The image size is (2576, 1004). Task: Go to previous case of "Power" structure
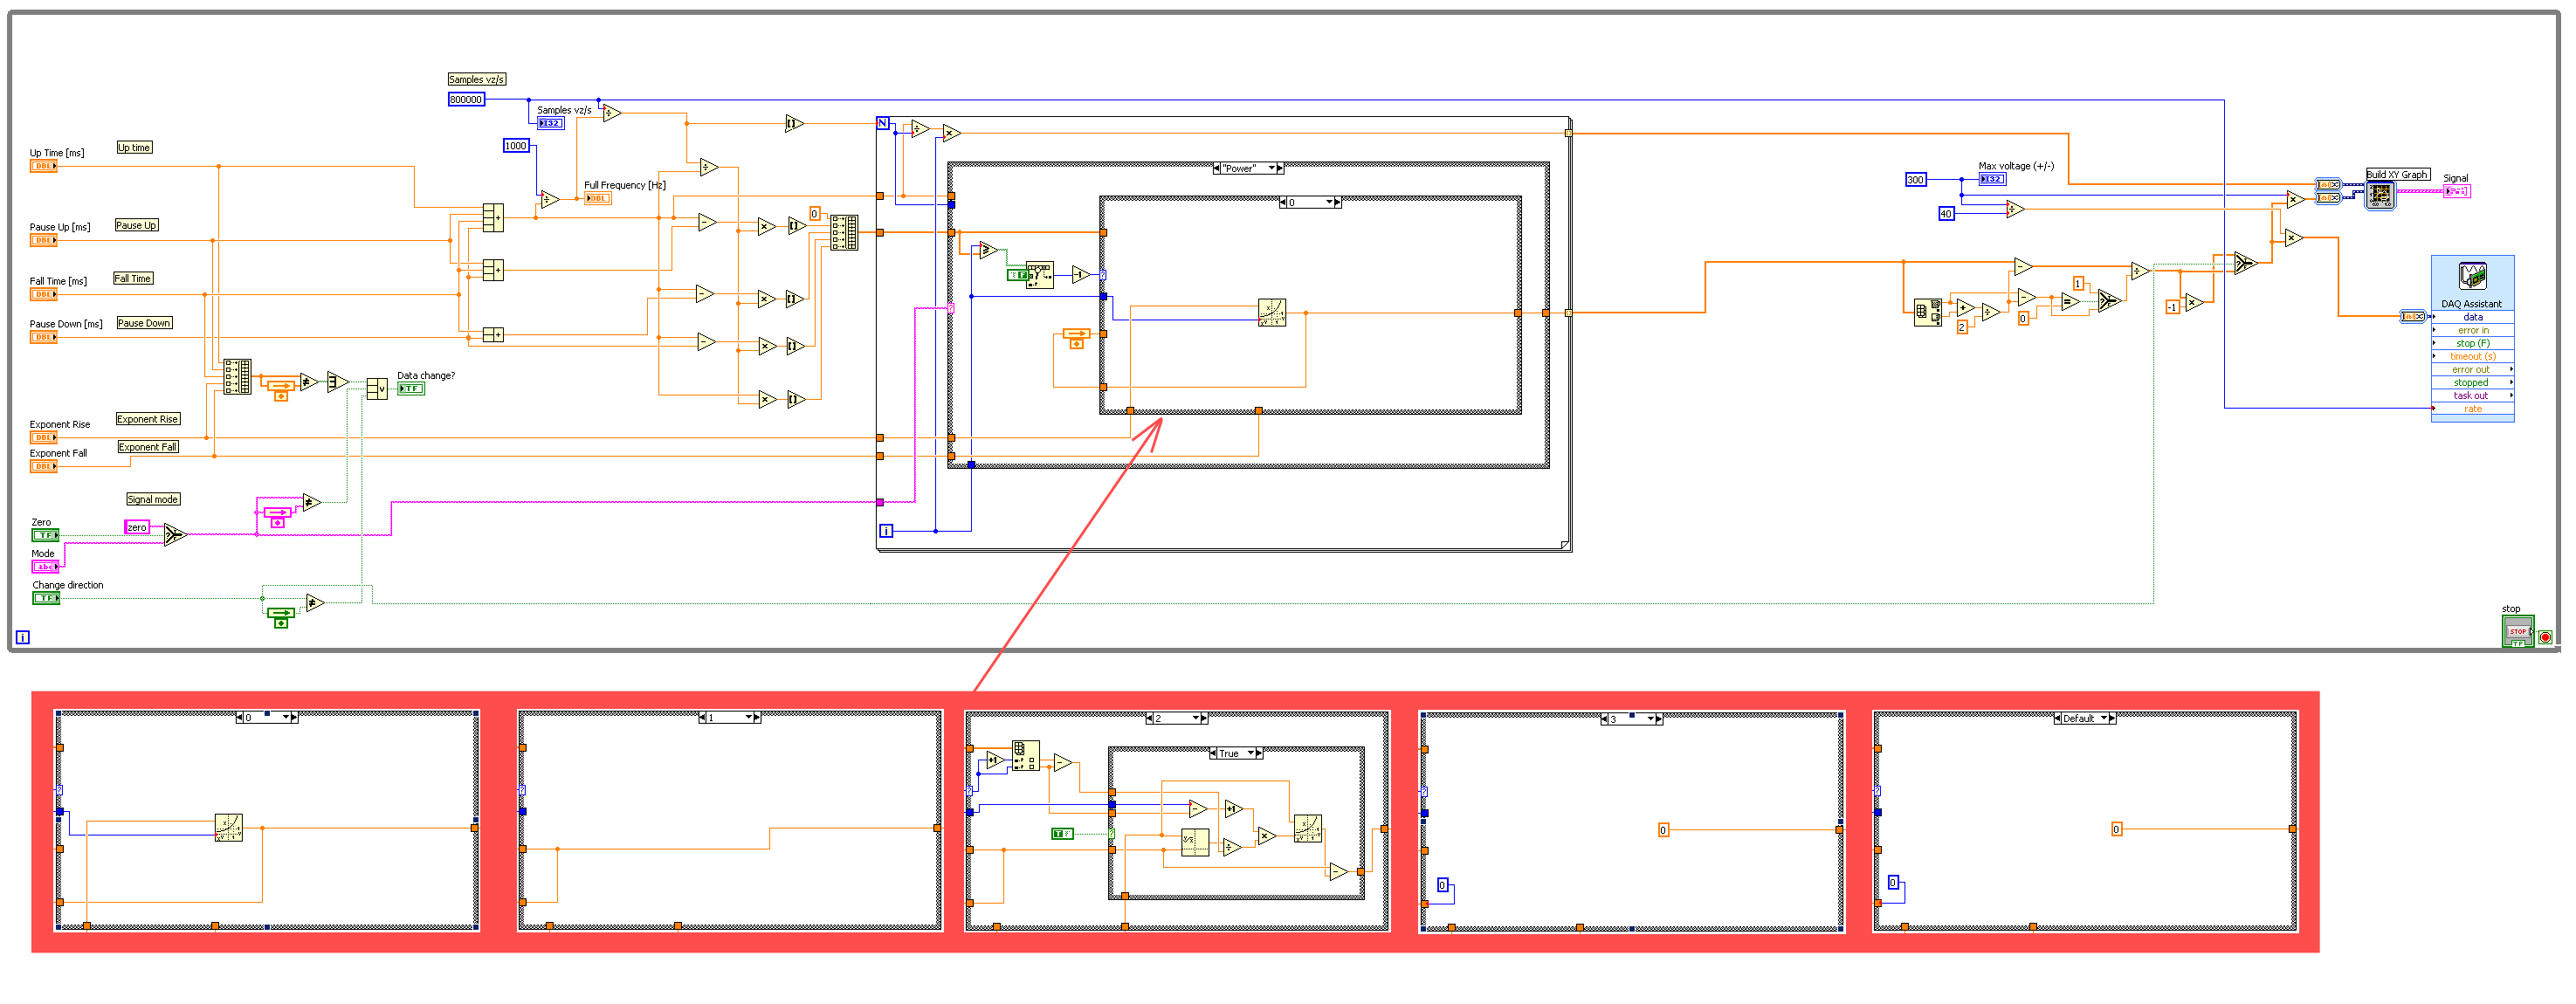(x=1216, y=168)
